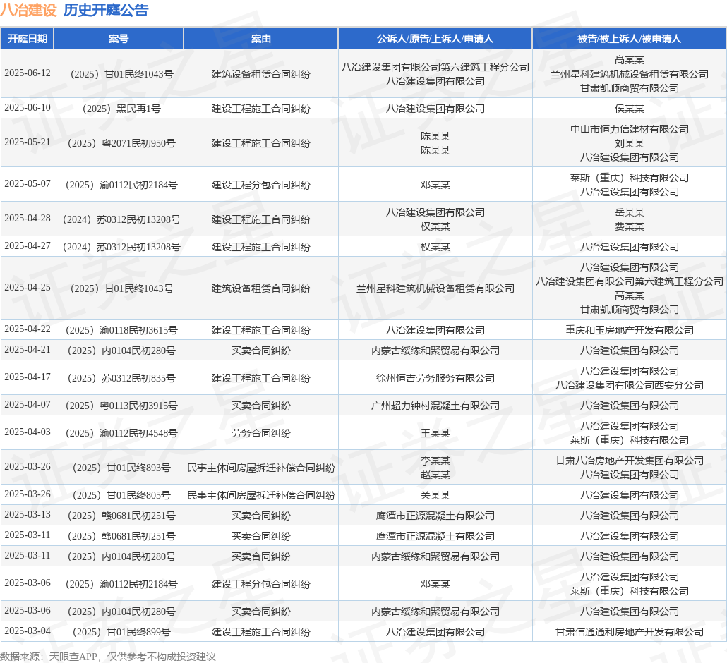The height and width of the screenshot is (663, 727).
Task: Click 岳某某 in the defendant column
Action: (x=629, y=213)
